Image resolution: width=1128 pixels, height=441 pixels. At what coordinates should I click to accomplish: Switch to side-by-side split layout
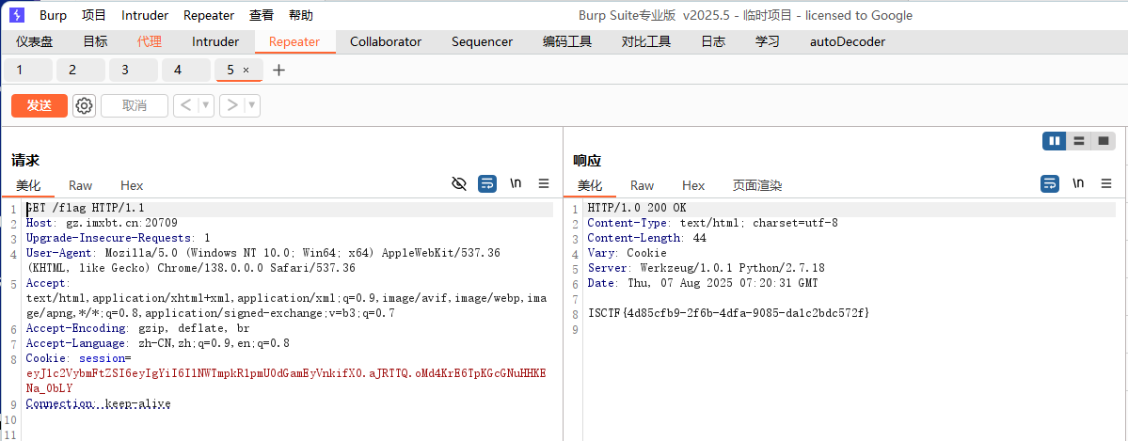point(1055,141)
